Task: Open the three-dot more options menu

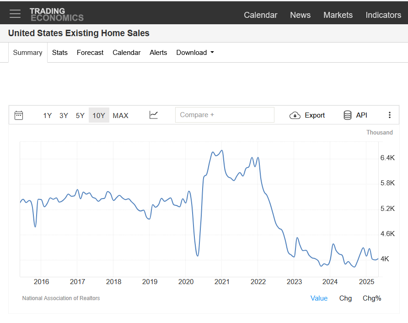Action: click(390, 115)
